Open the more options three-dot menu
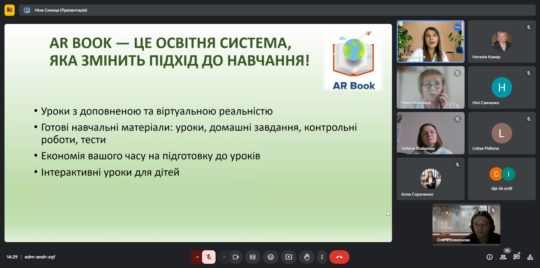This screenshot has height=268, width=540. [322, 257]
